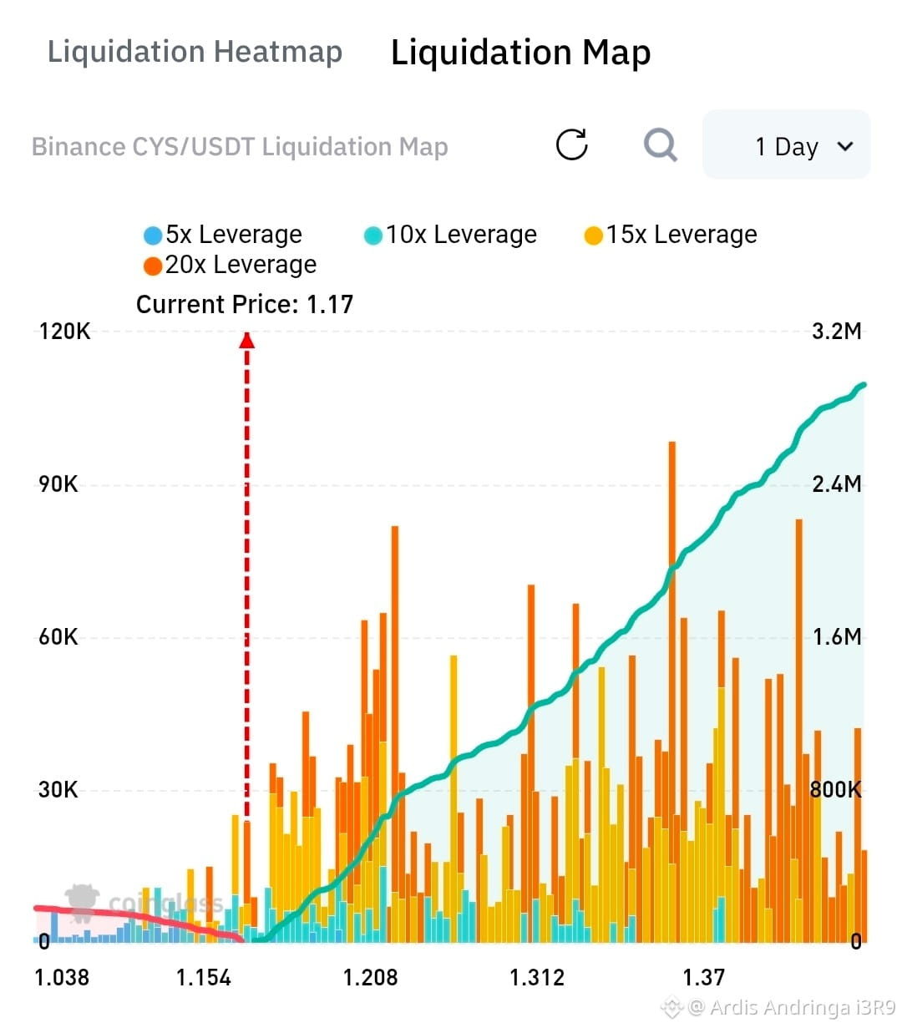This screenshot has height=1028, width=902.
Task: Click the Binance CYS/USDT Liquidation Map title
Action: point(240,147)
